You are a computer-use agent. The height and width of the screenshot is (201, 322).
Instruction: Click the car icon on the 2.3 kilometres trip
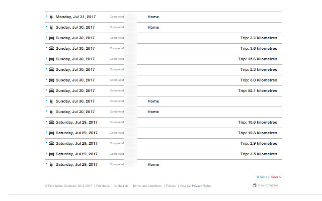pyautogui.click(x=51, y=69)
